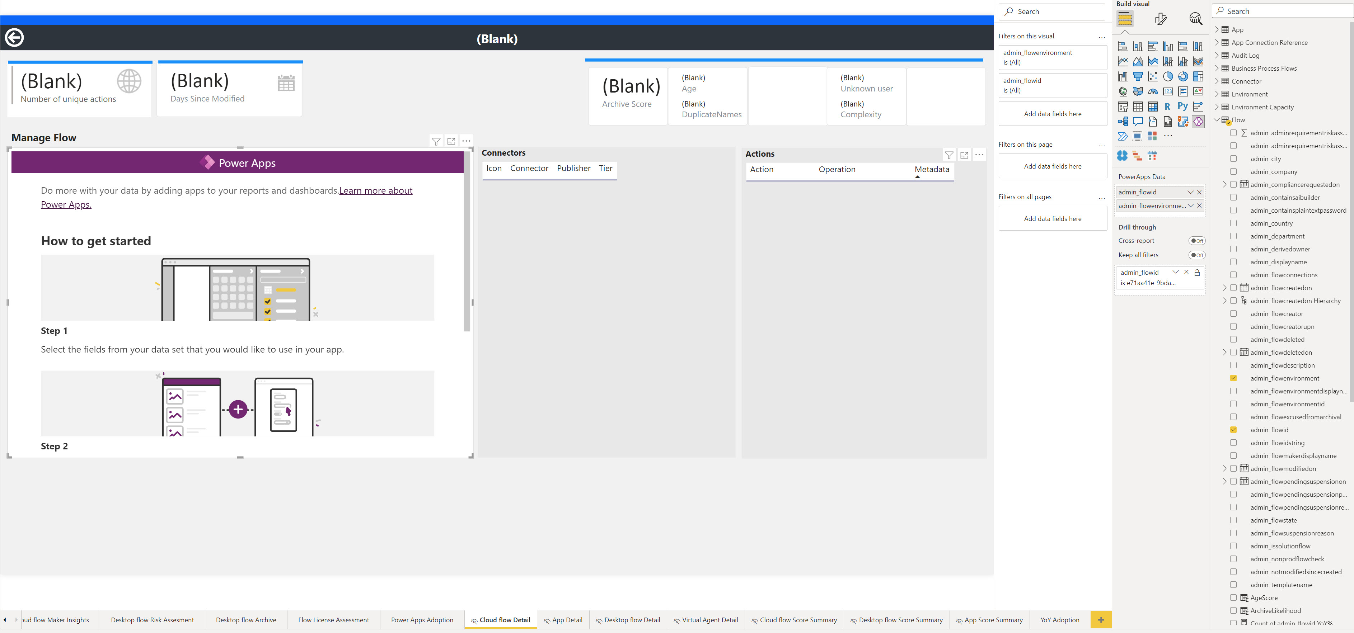
Task: Select the treemap visual icon
Action: [x=1198, y=77]
